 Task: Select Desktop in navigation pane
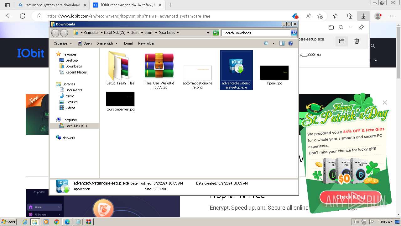click(71, 60)
